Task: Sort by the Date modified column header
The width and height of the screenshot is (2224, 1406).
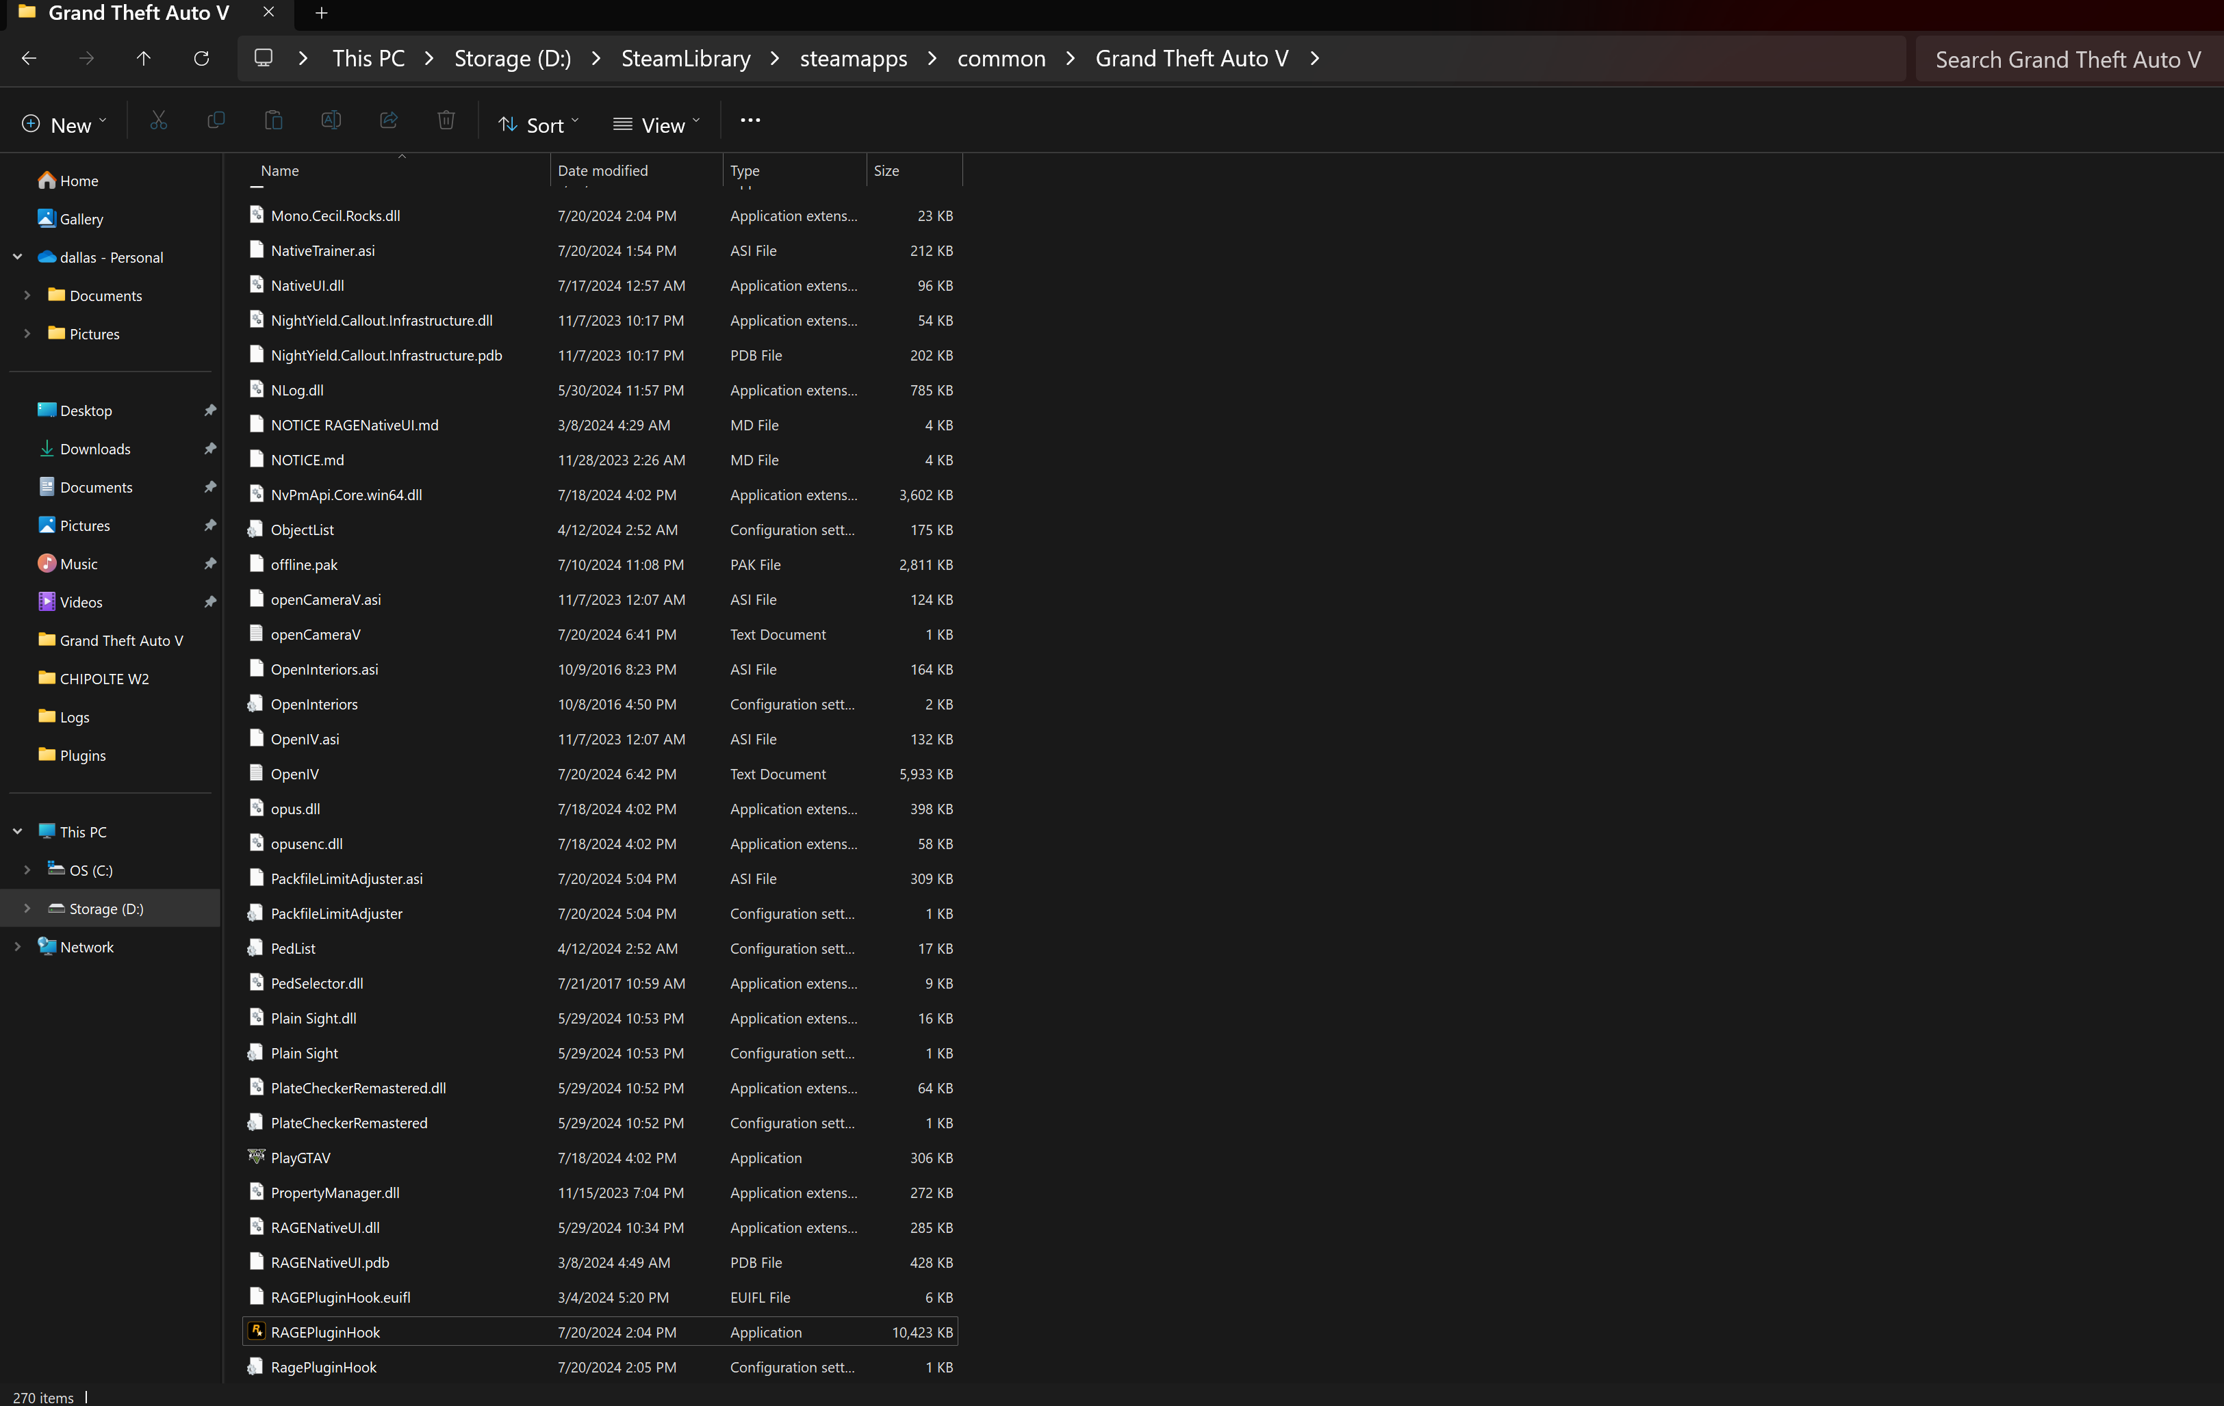Action: (603, 171)
